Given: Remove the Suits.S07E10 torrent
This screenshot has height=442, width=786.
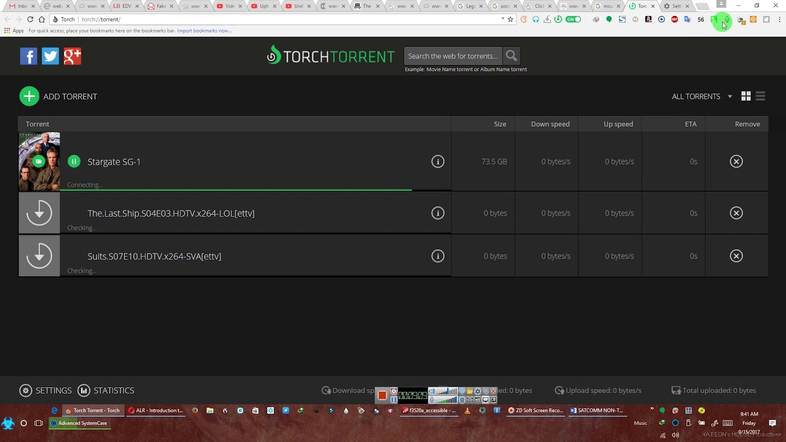Looking at the screenshot, I should (x=736, y=256).
